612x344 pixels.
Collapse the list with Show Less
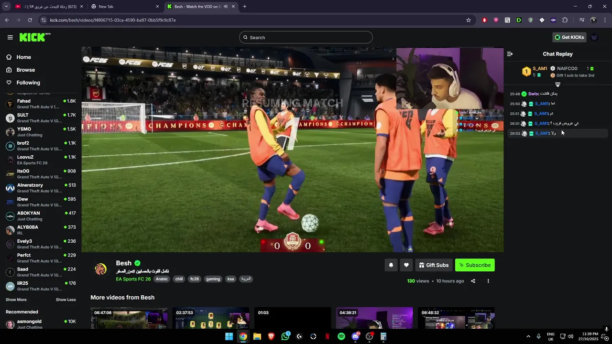[66, 300]
